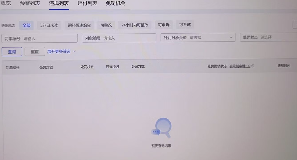Enable the 可整改 quick filter

[106, 25]
